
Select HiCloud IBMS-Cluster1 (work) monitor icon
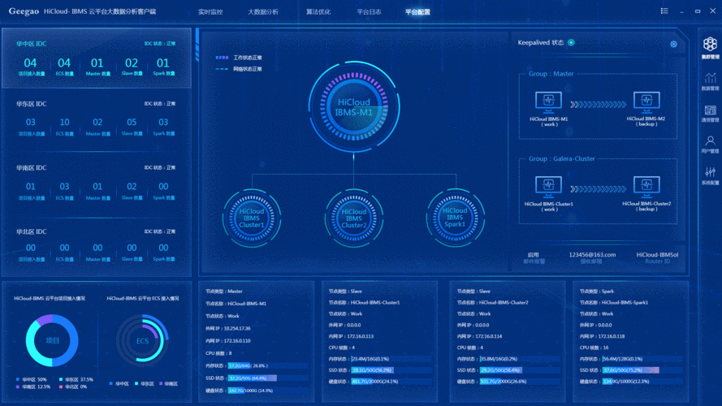548,187
